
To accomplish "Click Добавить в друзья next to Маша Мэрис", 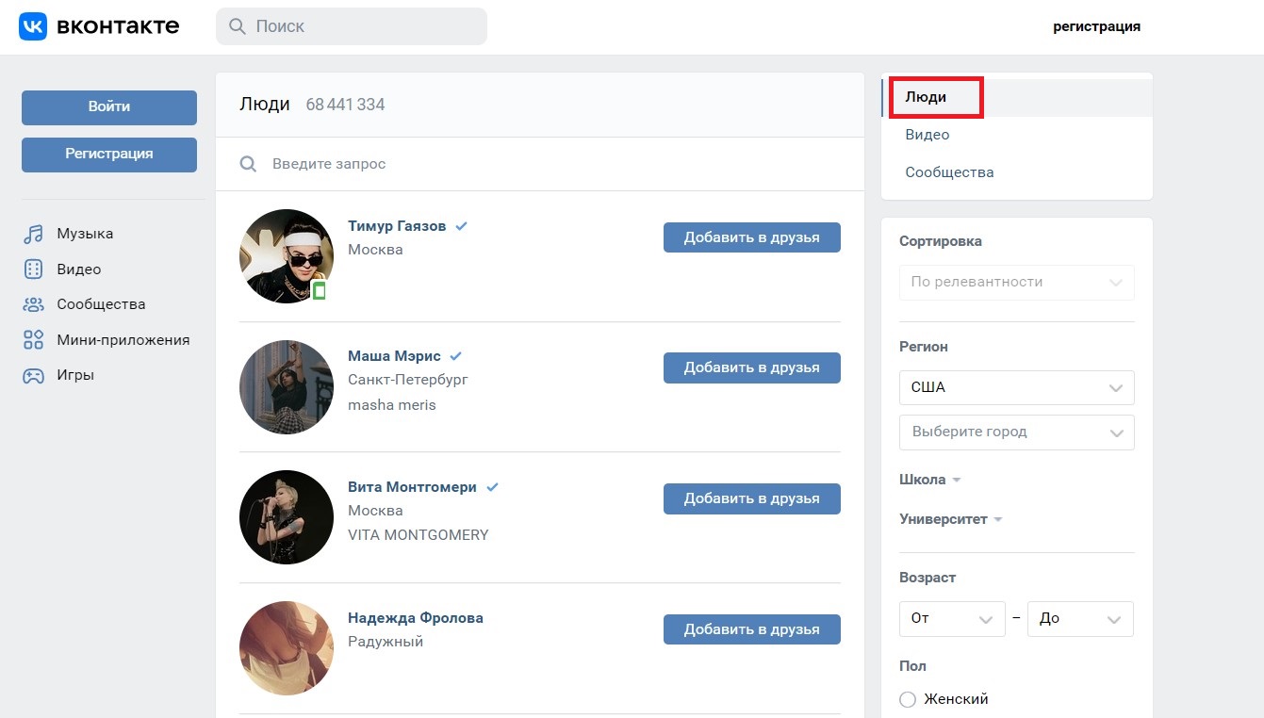I will pyautogui.click(x=751, y=367).
